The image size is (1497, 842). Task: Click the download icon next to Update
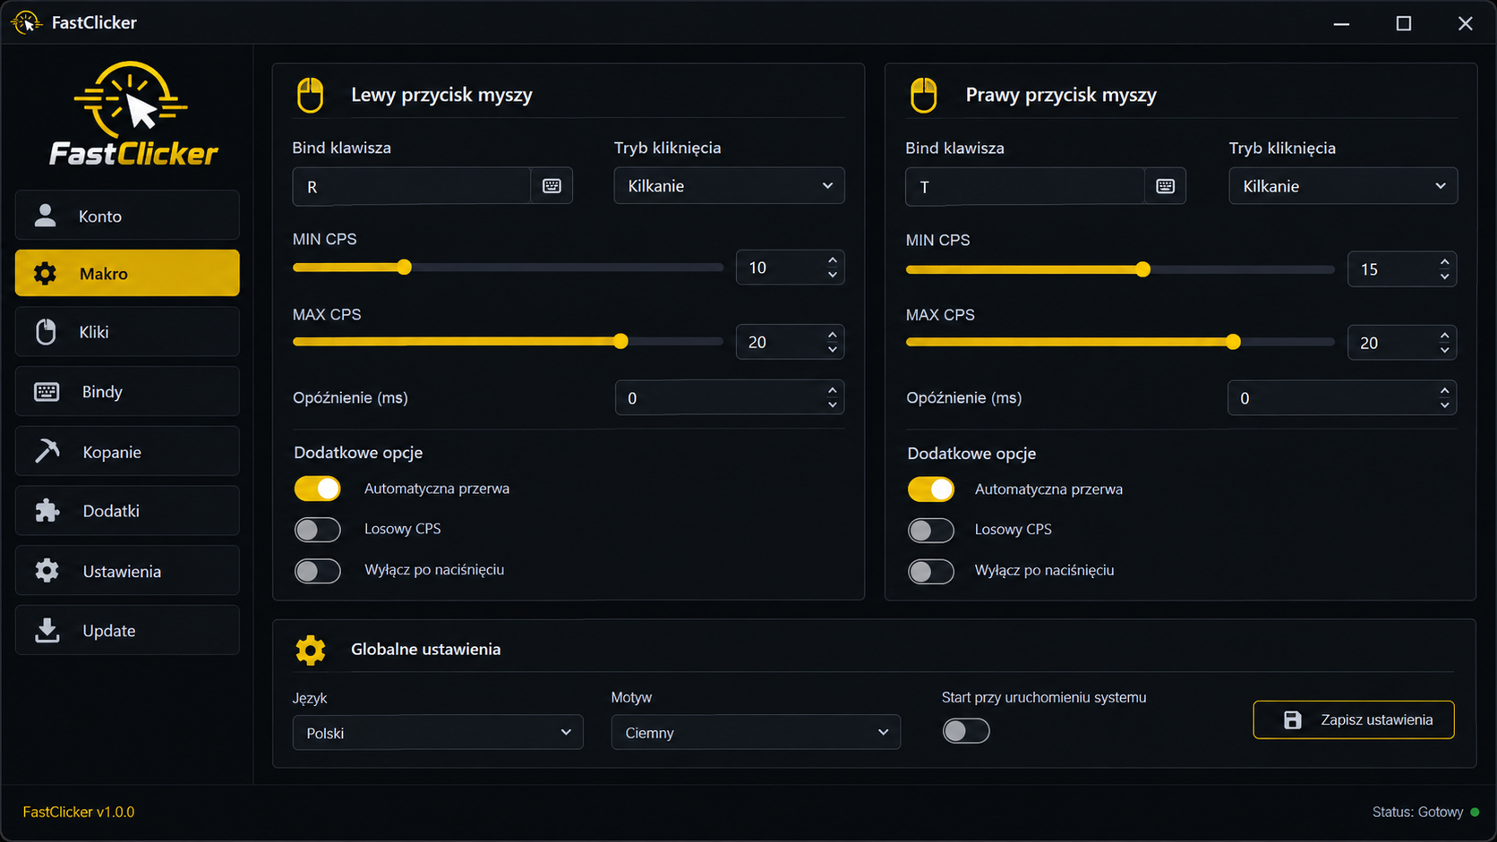click(x=47, y=630)
